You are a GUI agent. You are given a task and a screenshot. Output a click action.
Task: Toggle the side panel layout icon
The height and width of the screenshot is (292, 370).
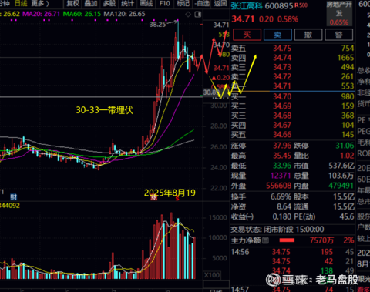click(x=198, y=15)
